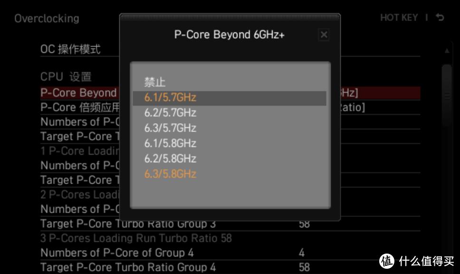Open the P-Core 倍频应用 setting row
Viewport: 460px width, 274px height.
tap(230, 108)
